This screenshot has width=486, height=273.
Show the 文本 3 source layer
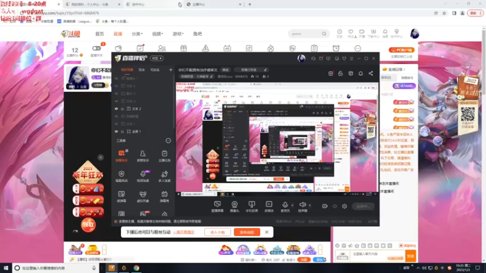(116, 86)
